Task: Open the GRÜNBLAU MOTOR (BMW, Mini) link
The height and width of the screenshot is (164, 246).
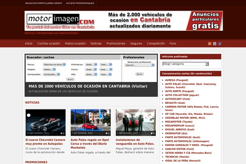Action: click(x=185, y=118)
